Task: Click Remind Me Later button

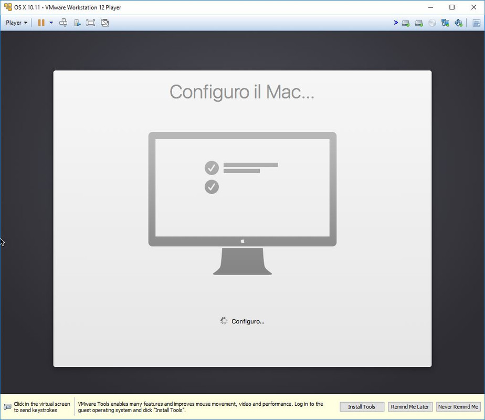Action: (410, 407)
